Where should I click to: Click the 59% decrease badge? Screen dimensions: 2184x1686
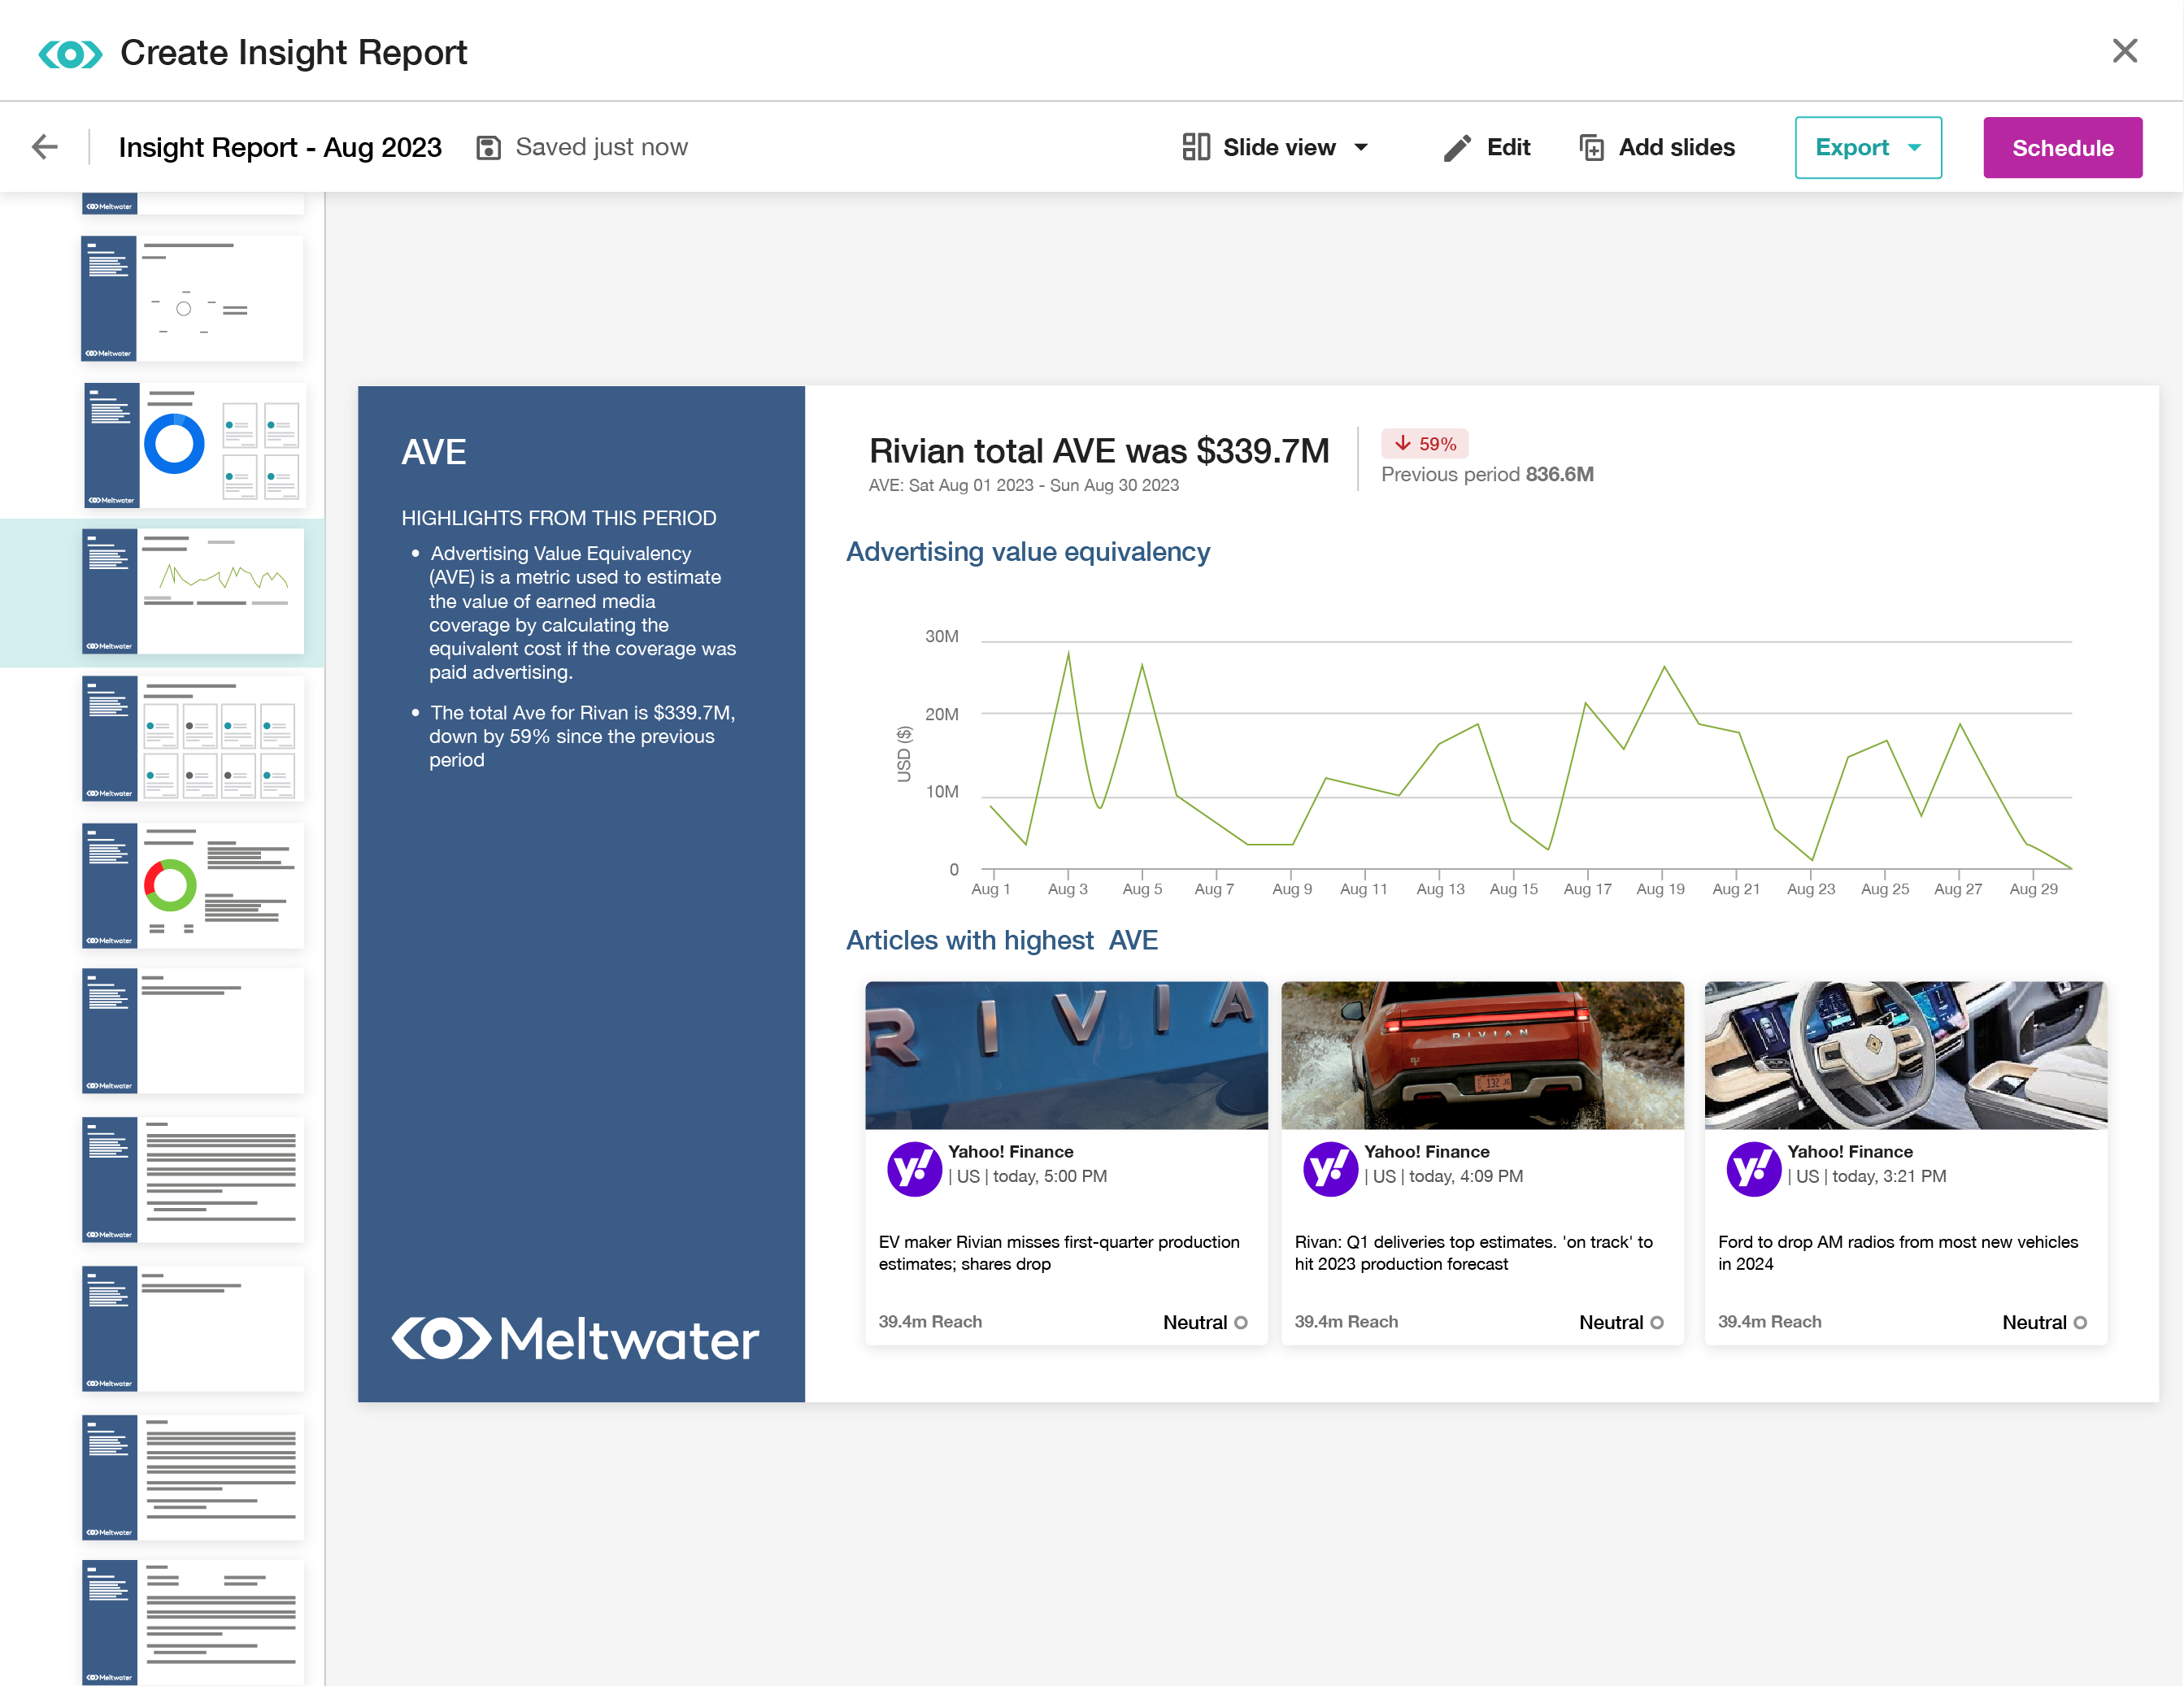coord(1424,443)
